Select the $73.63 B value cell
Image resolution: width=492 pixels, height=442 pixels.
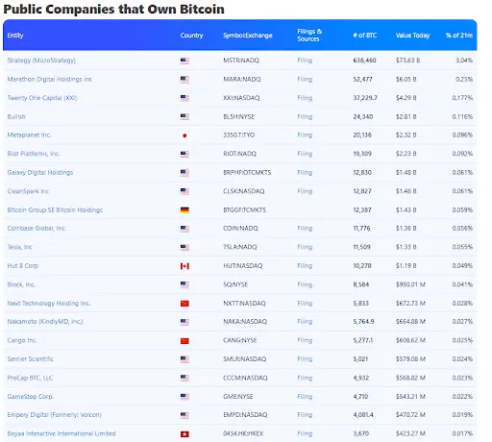[x=407, y=61]
